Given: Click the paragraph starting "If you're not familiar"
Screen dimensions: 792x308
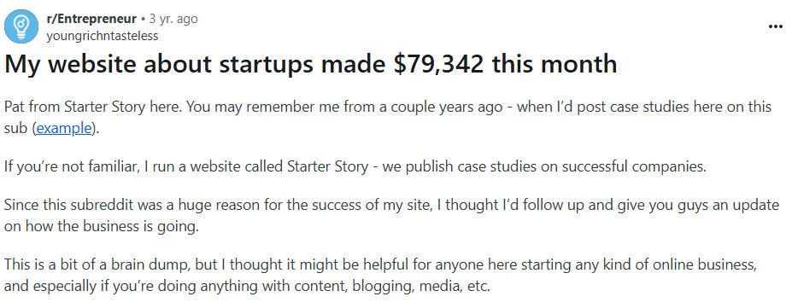Looking at the screenshot, I should click(x=355, y=166).
